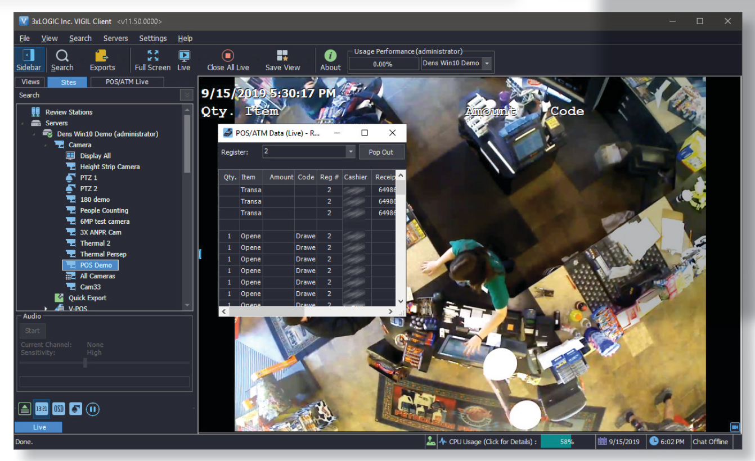Image resolution: width=755 pixels, height=461 pixels.
Task: Toggle the OSD overlay button
Action: click(59, 409)
